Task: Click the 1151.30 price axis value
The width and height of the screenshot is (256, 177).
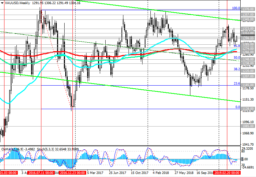Action: 248,99
